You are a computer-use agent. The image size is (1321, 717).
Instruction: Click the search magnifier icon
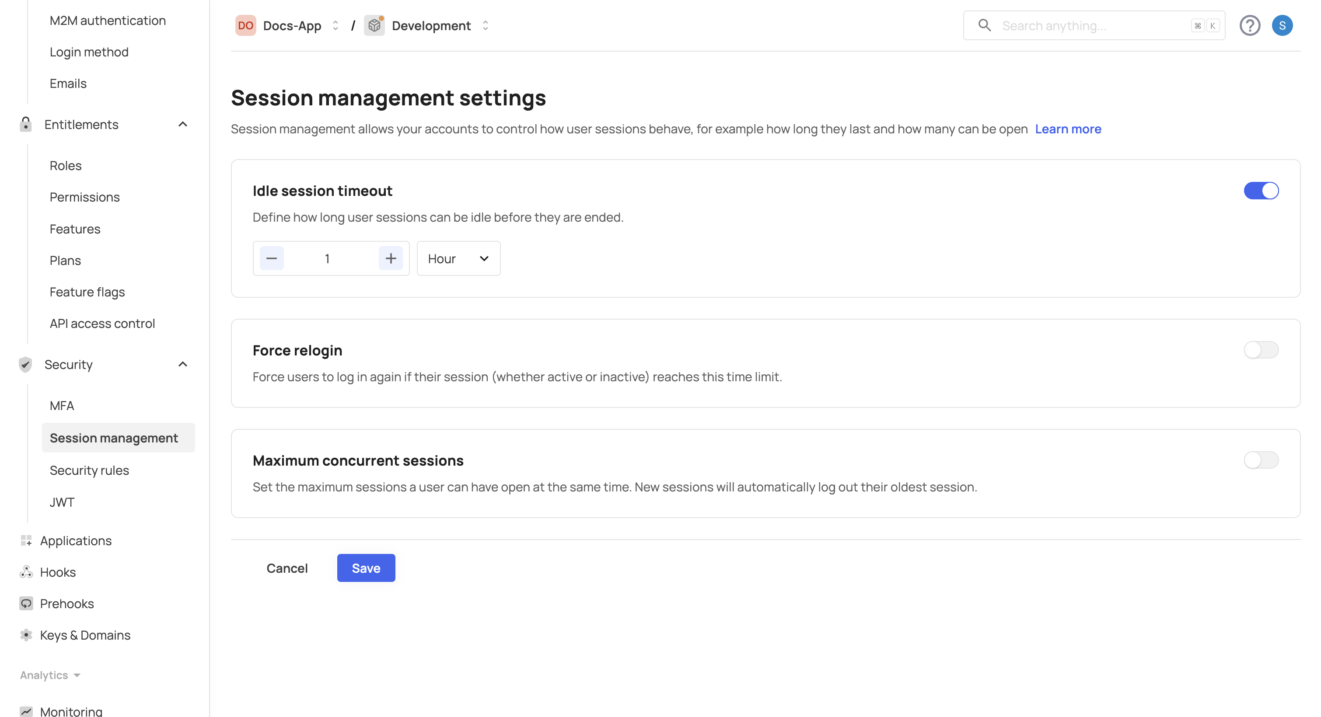coord(984,25)
